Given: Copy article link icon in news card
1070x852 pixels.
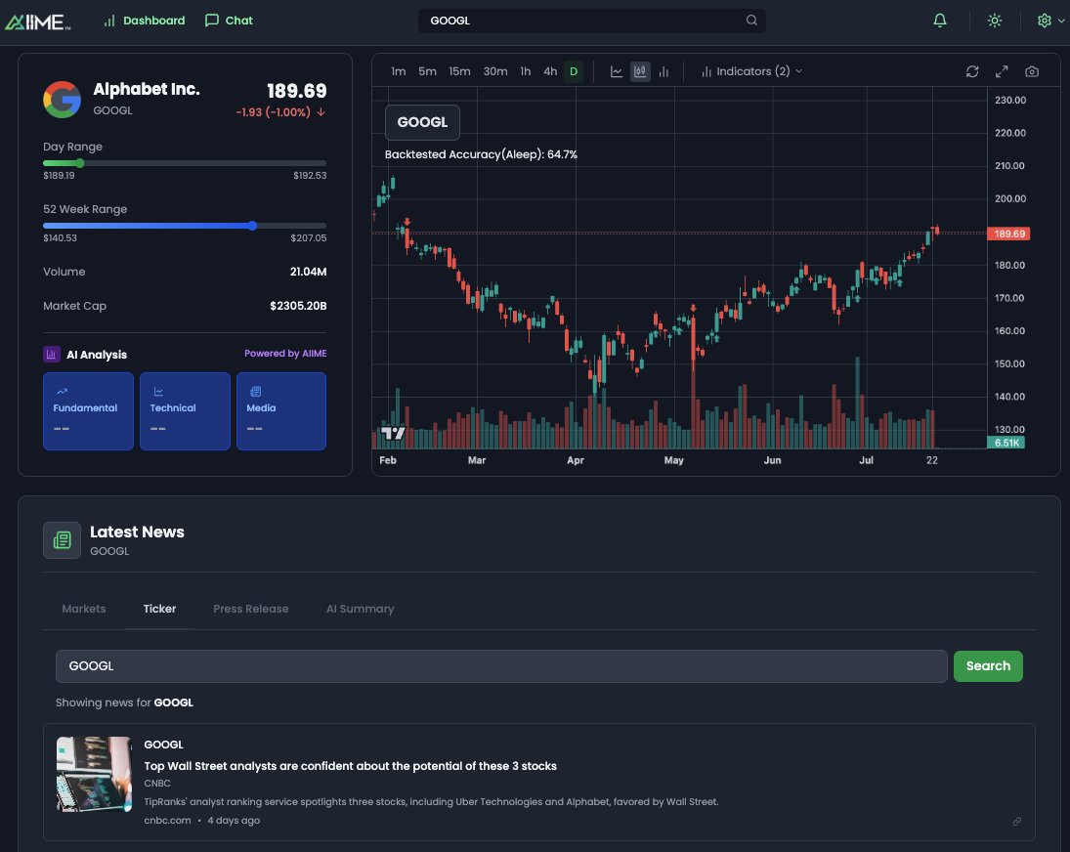Looking at the screenshot, I should point(1017,822).
